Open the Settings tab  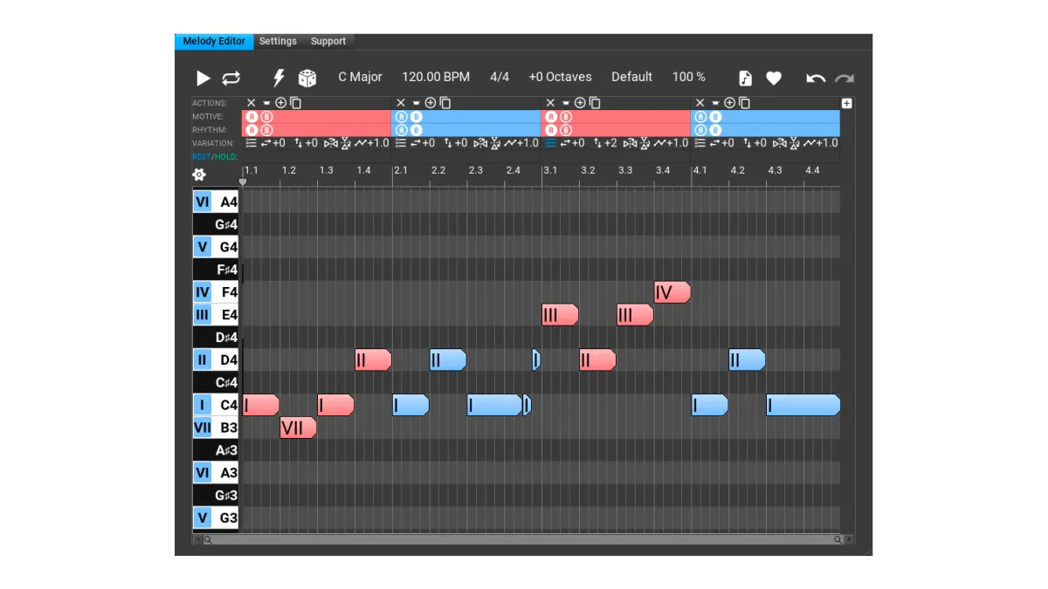[x=278, y=41]
